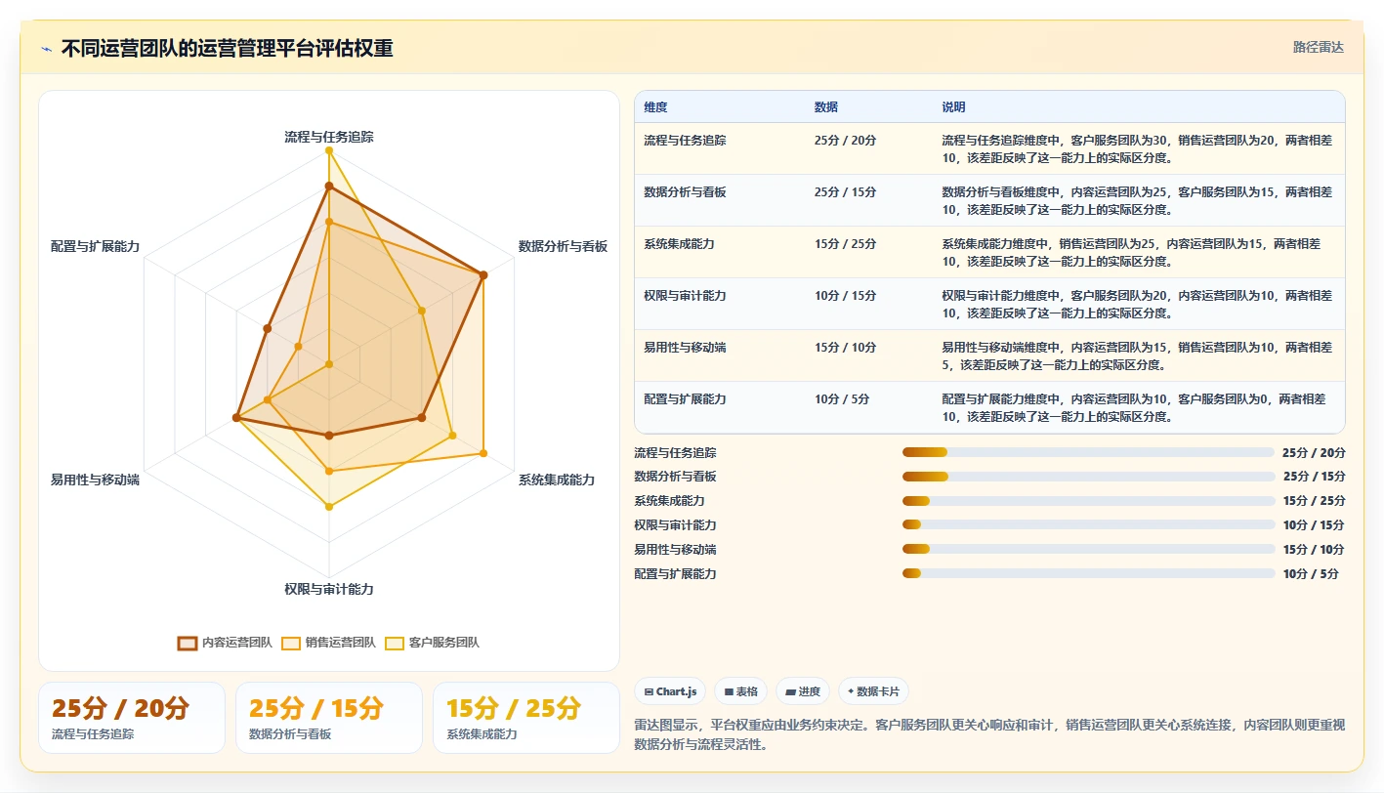1384x793 pixels.
Task: Click the table description starting 流程与任务追踪维度中
Action: tap(1137, 148)
